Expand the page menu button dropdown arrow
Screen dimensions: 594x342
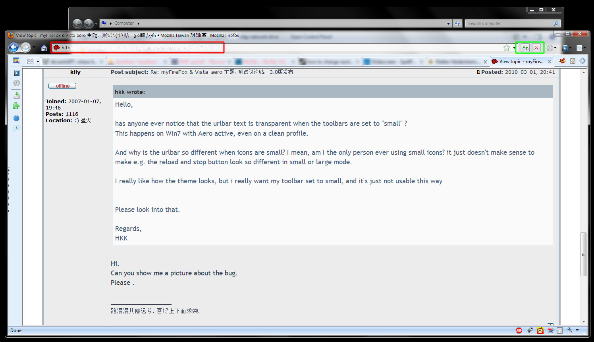584,48
